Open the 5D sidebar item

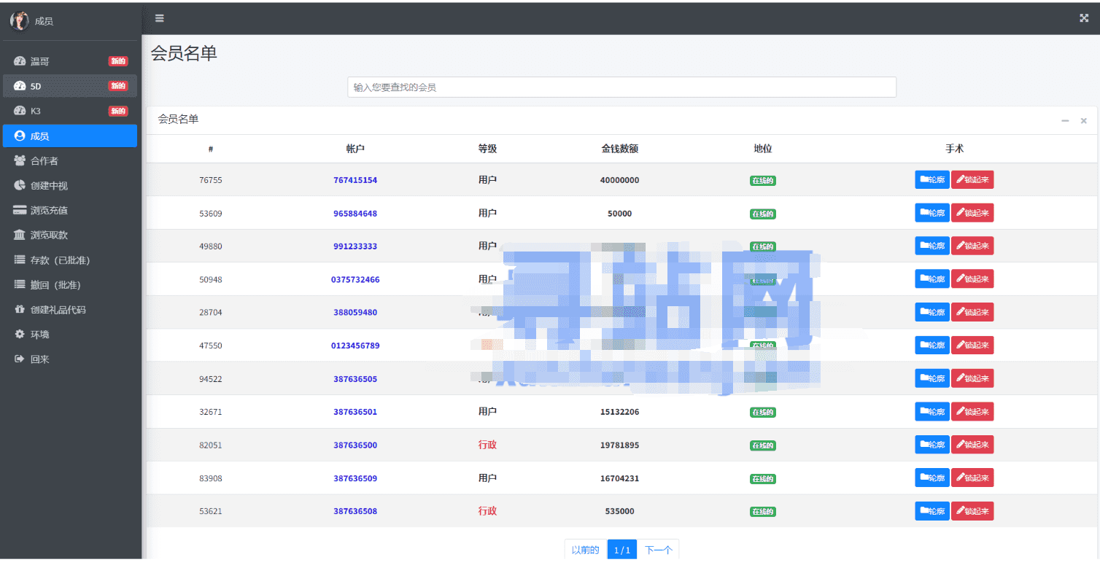click(x=36, y=86)
